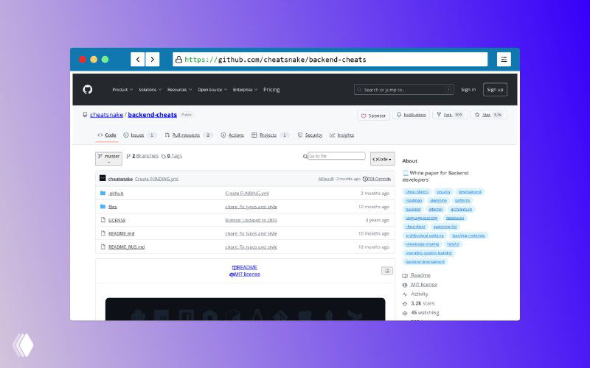Select the MIT license tab above readme
The image size is (590, 368).
click(x=245, y=274)
